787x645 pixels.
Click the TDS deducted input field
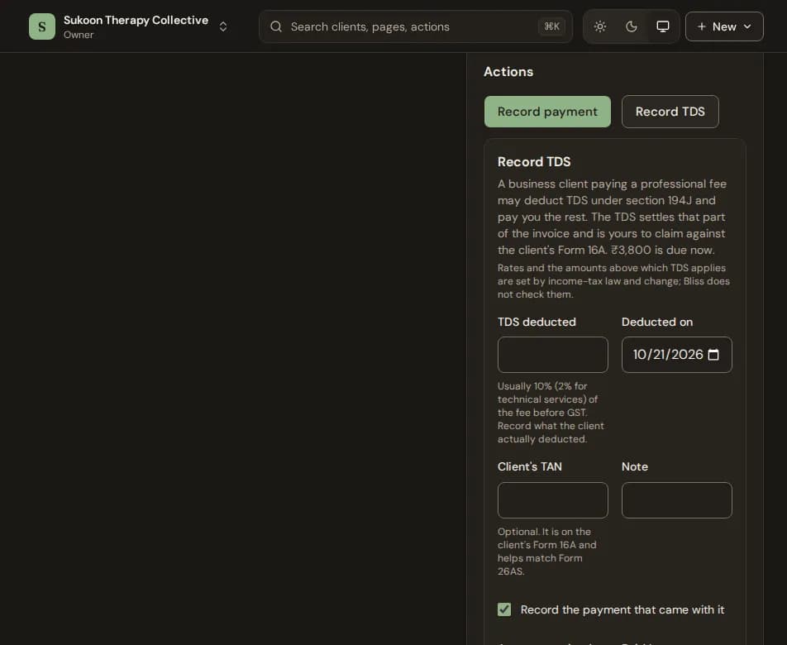click(x=552, y=355)
